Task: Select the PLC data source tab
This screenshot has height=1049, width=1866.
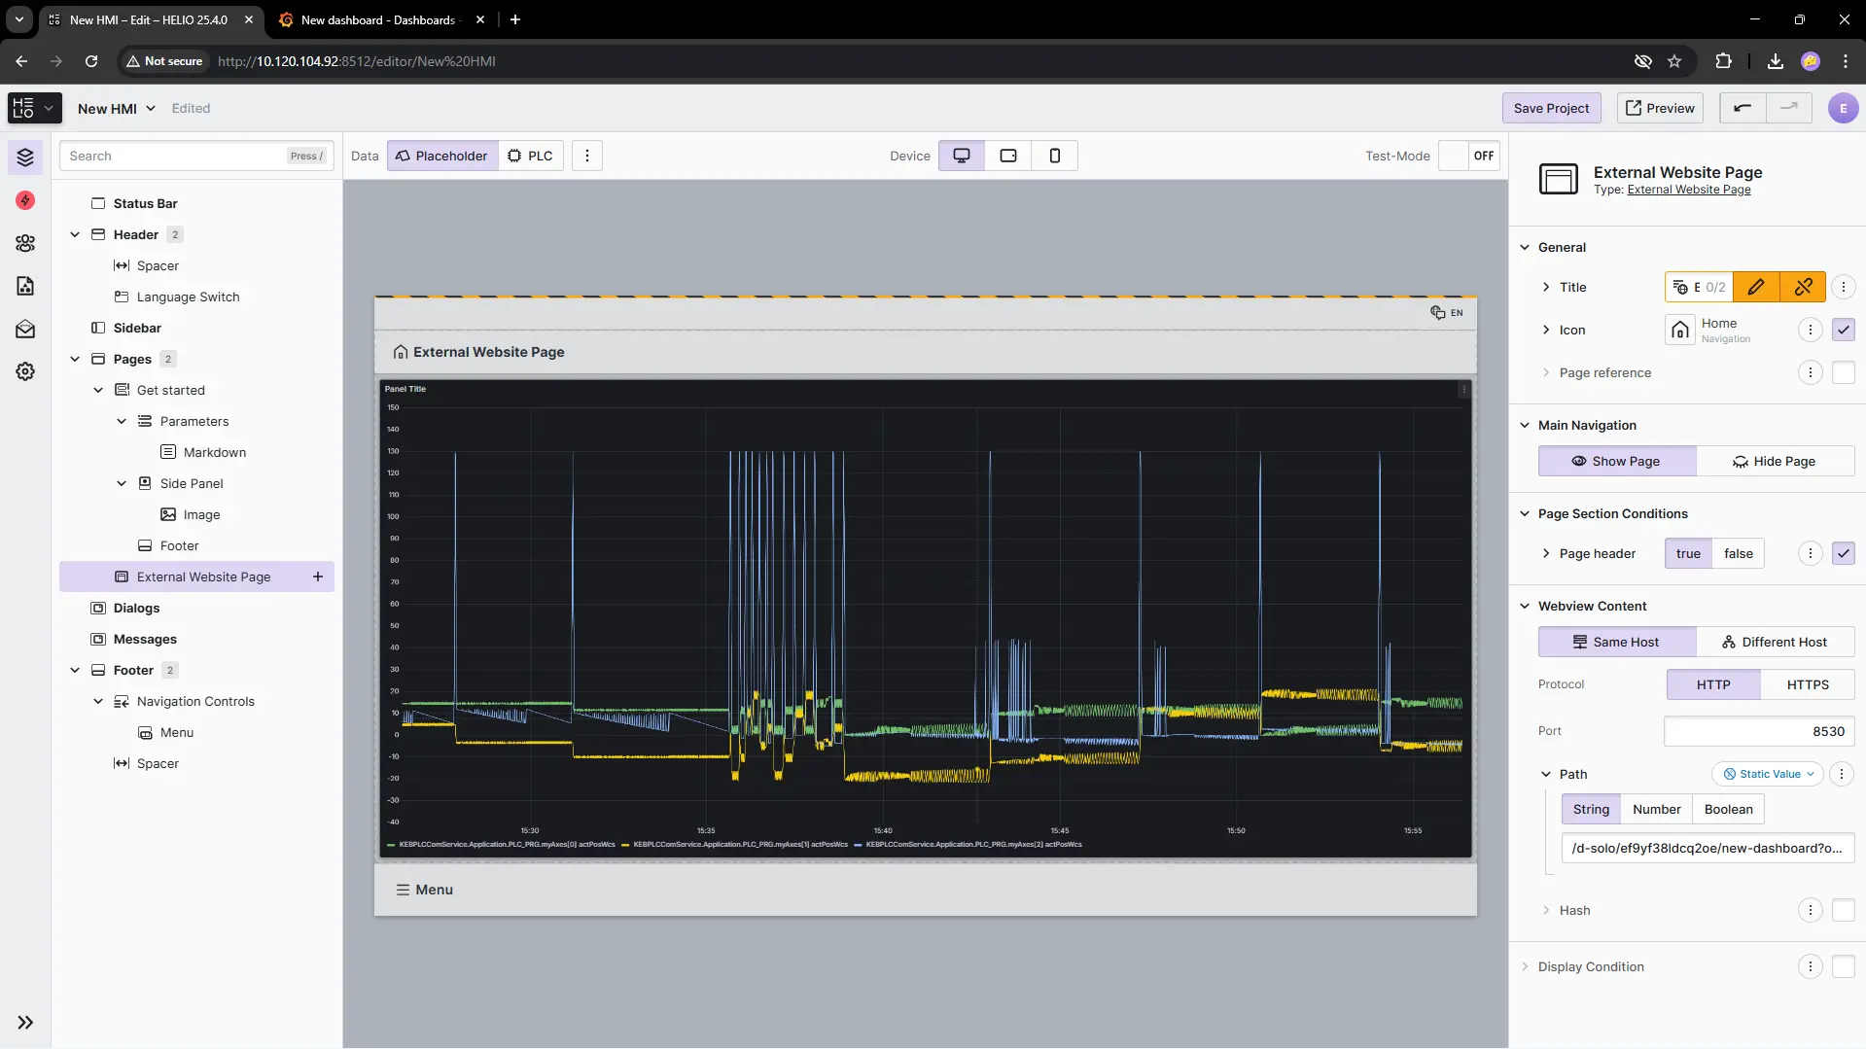Action: coord(531,156)
